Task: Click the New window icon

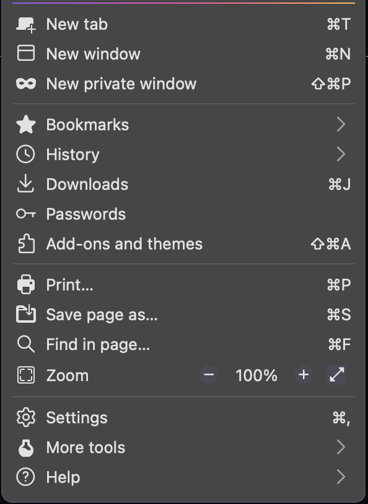Action: pos(25,54)
